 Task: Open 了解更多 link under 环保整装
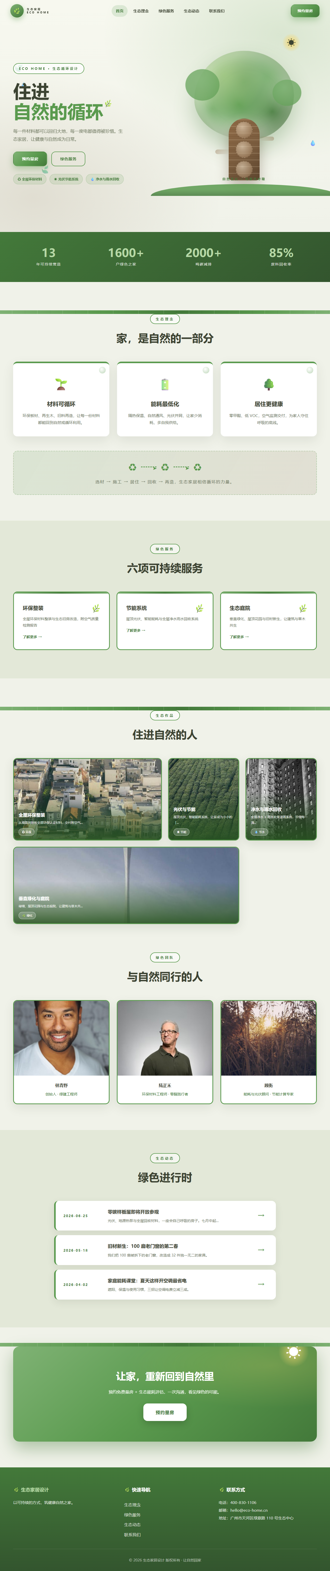click(x=32, y=637)
